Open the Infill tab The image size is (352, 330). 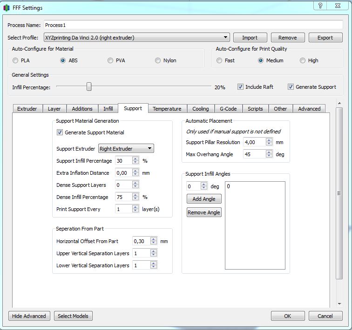pos(108,109)
